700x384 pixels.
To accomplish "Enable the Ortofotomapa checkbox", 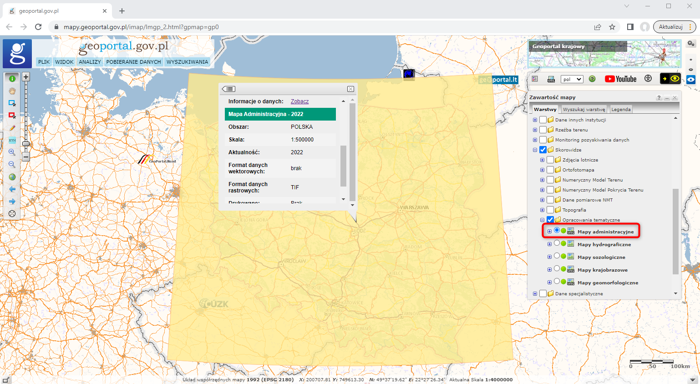I will coord(550,170).
